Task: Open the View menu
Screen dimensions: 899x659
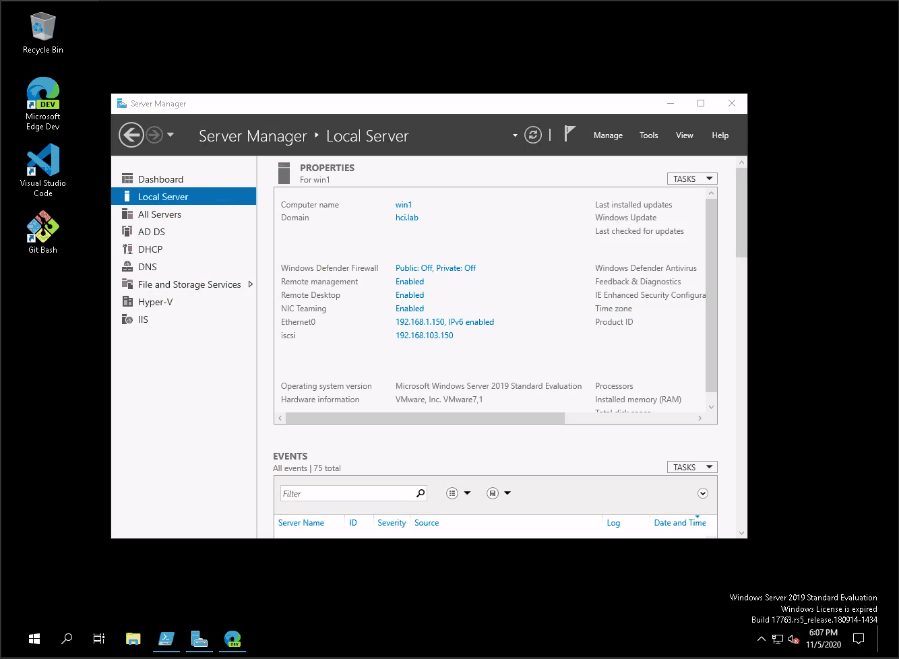Action: coord(685,135)
